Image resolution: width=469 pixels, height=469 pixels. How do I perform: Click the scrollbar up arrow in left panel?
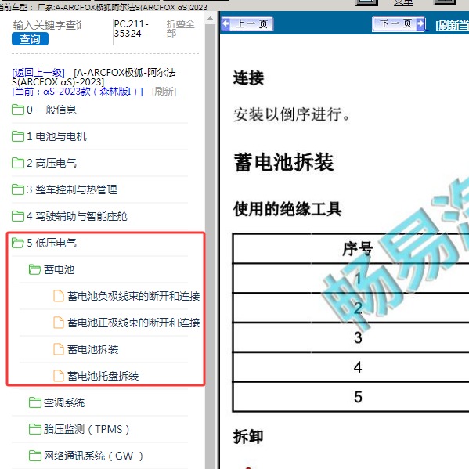coord(211,19)
